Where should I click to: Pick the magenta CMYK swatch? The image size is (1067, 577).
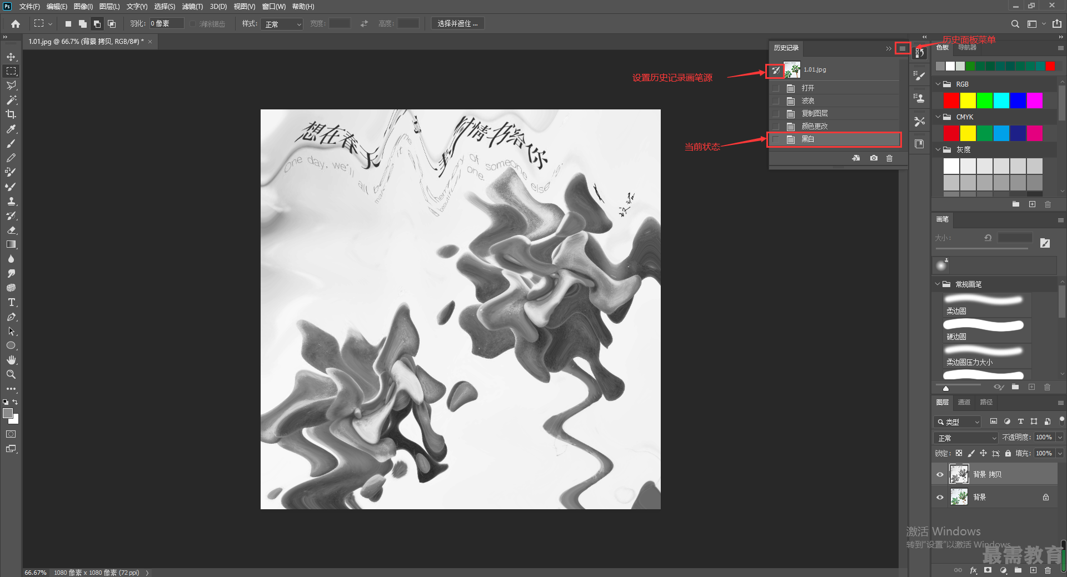coord(1035,133)
